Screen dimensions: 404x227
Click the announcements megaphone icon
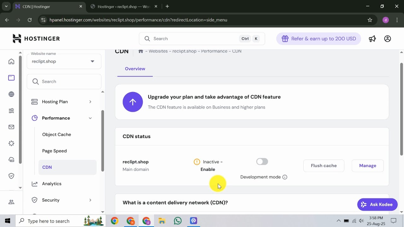coord(372,38)
